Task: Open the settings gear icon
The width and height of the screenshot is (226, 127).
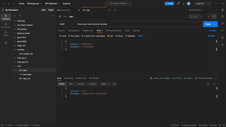Action: [x=178, y=4]
